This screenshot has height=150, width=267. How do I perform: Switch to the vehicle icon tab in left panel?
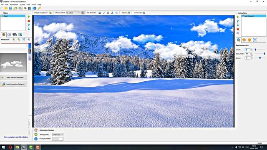coord(15,35)
